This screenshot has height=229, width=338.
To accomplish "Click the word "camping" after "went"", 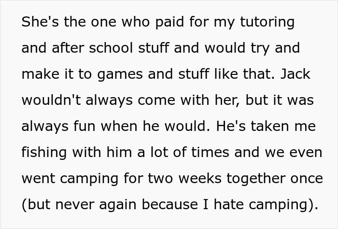I will pyautogui.click(x=89, y=179).
